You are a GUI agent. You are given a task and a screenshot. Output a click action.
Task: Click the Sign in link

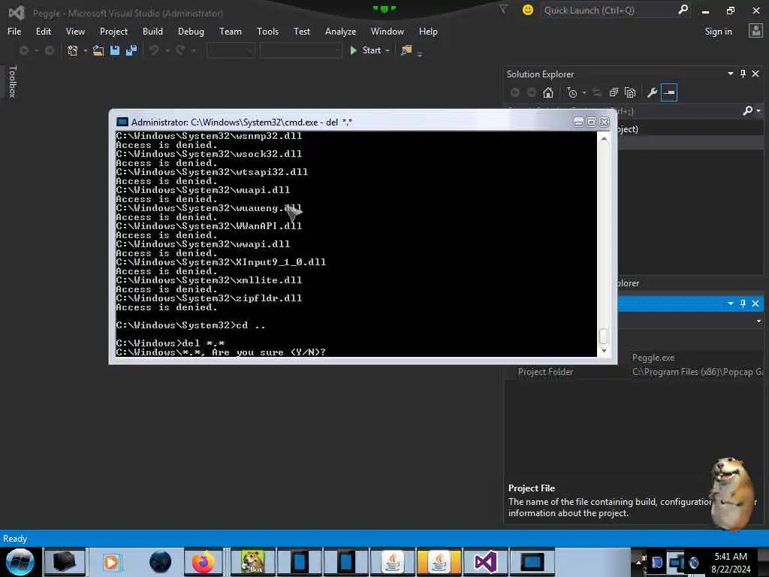[x=718, y=32]
